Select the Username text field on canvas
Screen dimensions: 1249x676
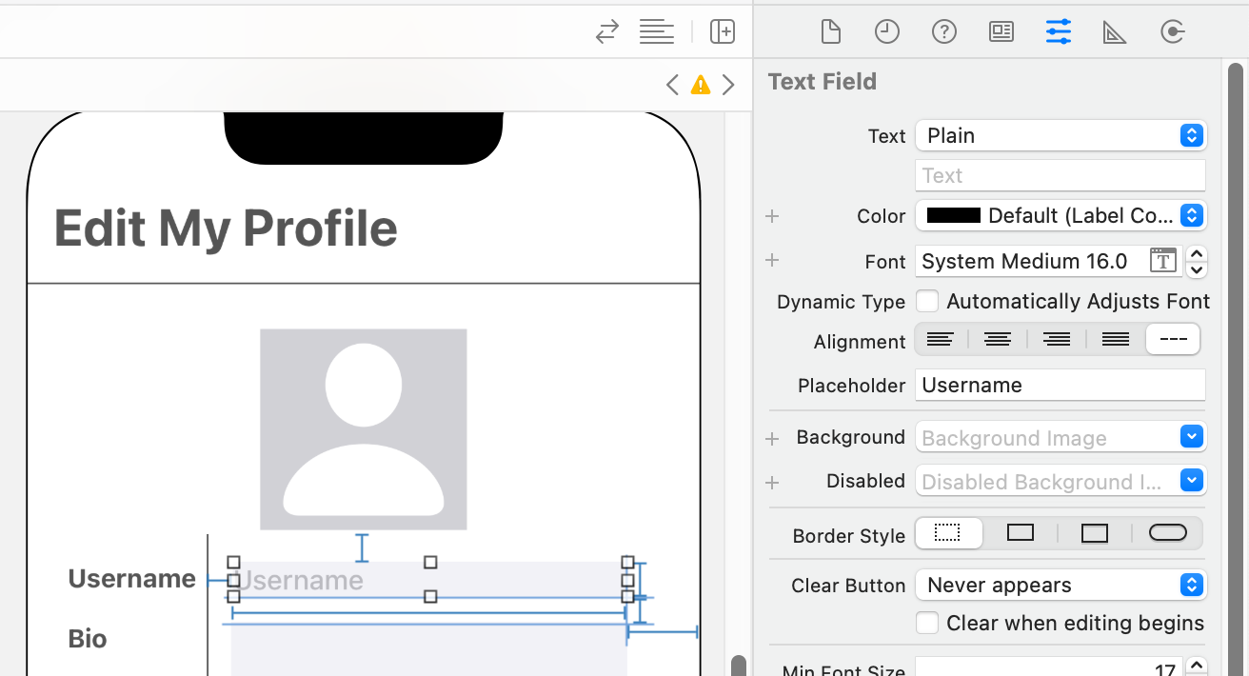pyautogui.click(x=430, y=579)
